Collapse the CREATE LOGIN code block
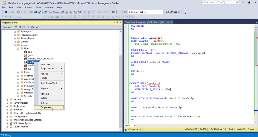The image size is (258, 137). point(130,38)
